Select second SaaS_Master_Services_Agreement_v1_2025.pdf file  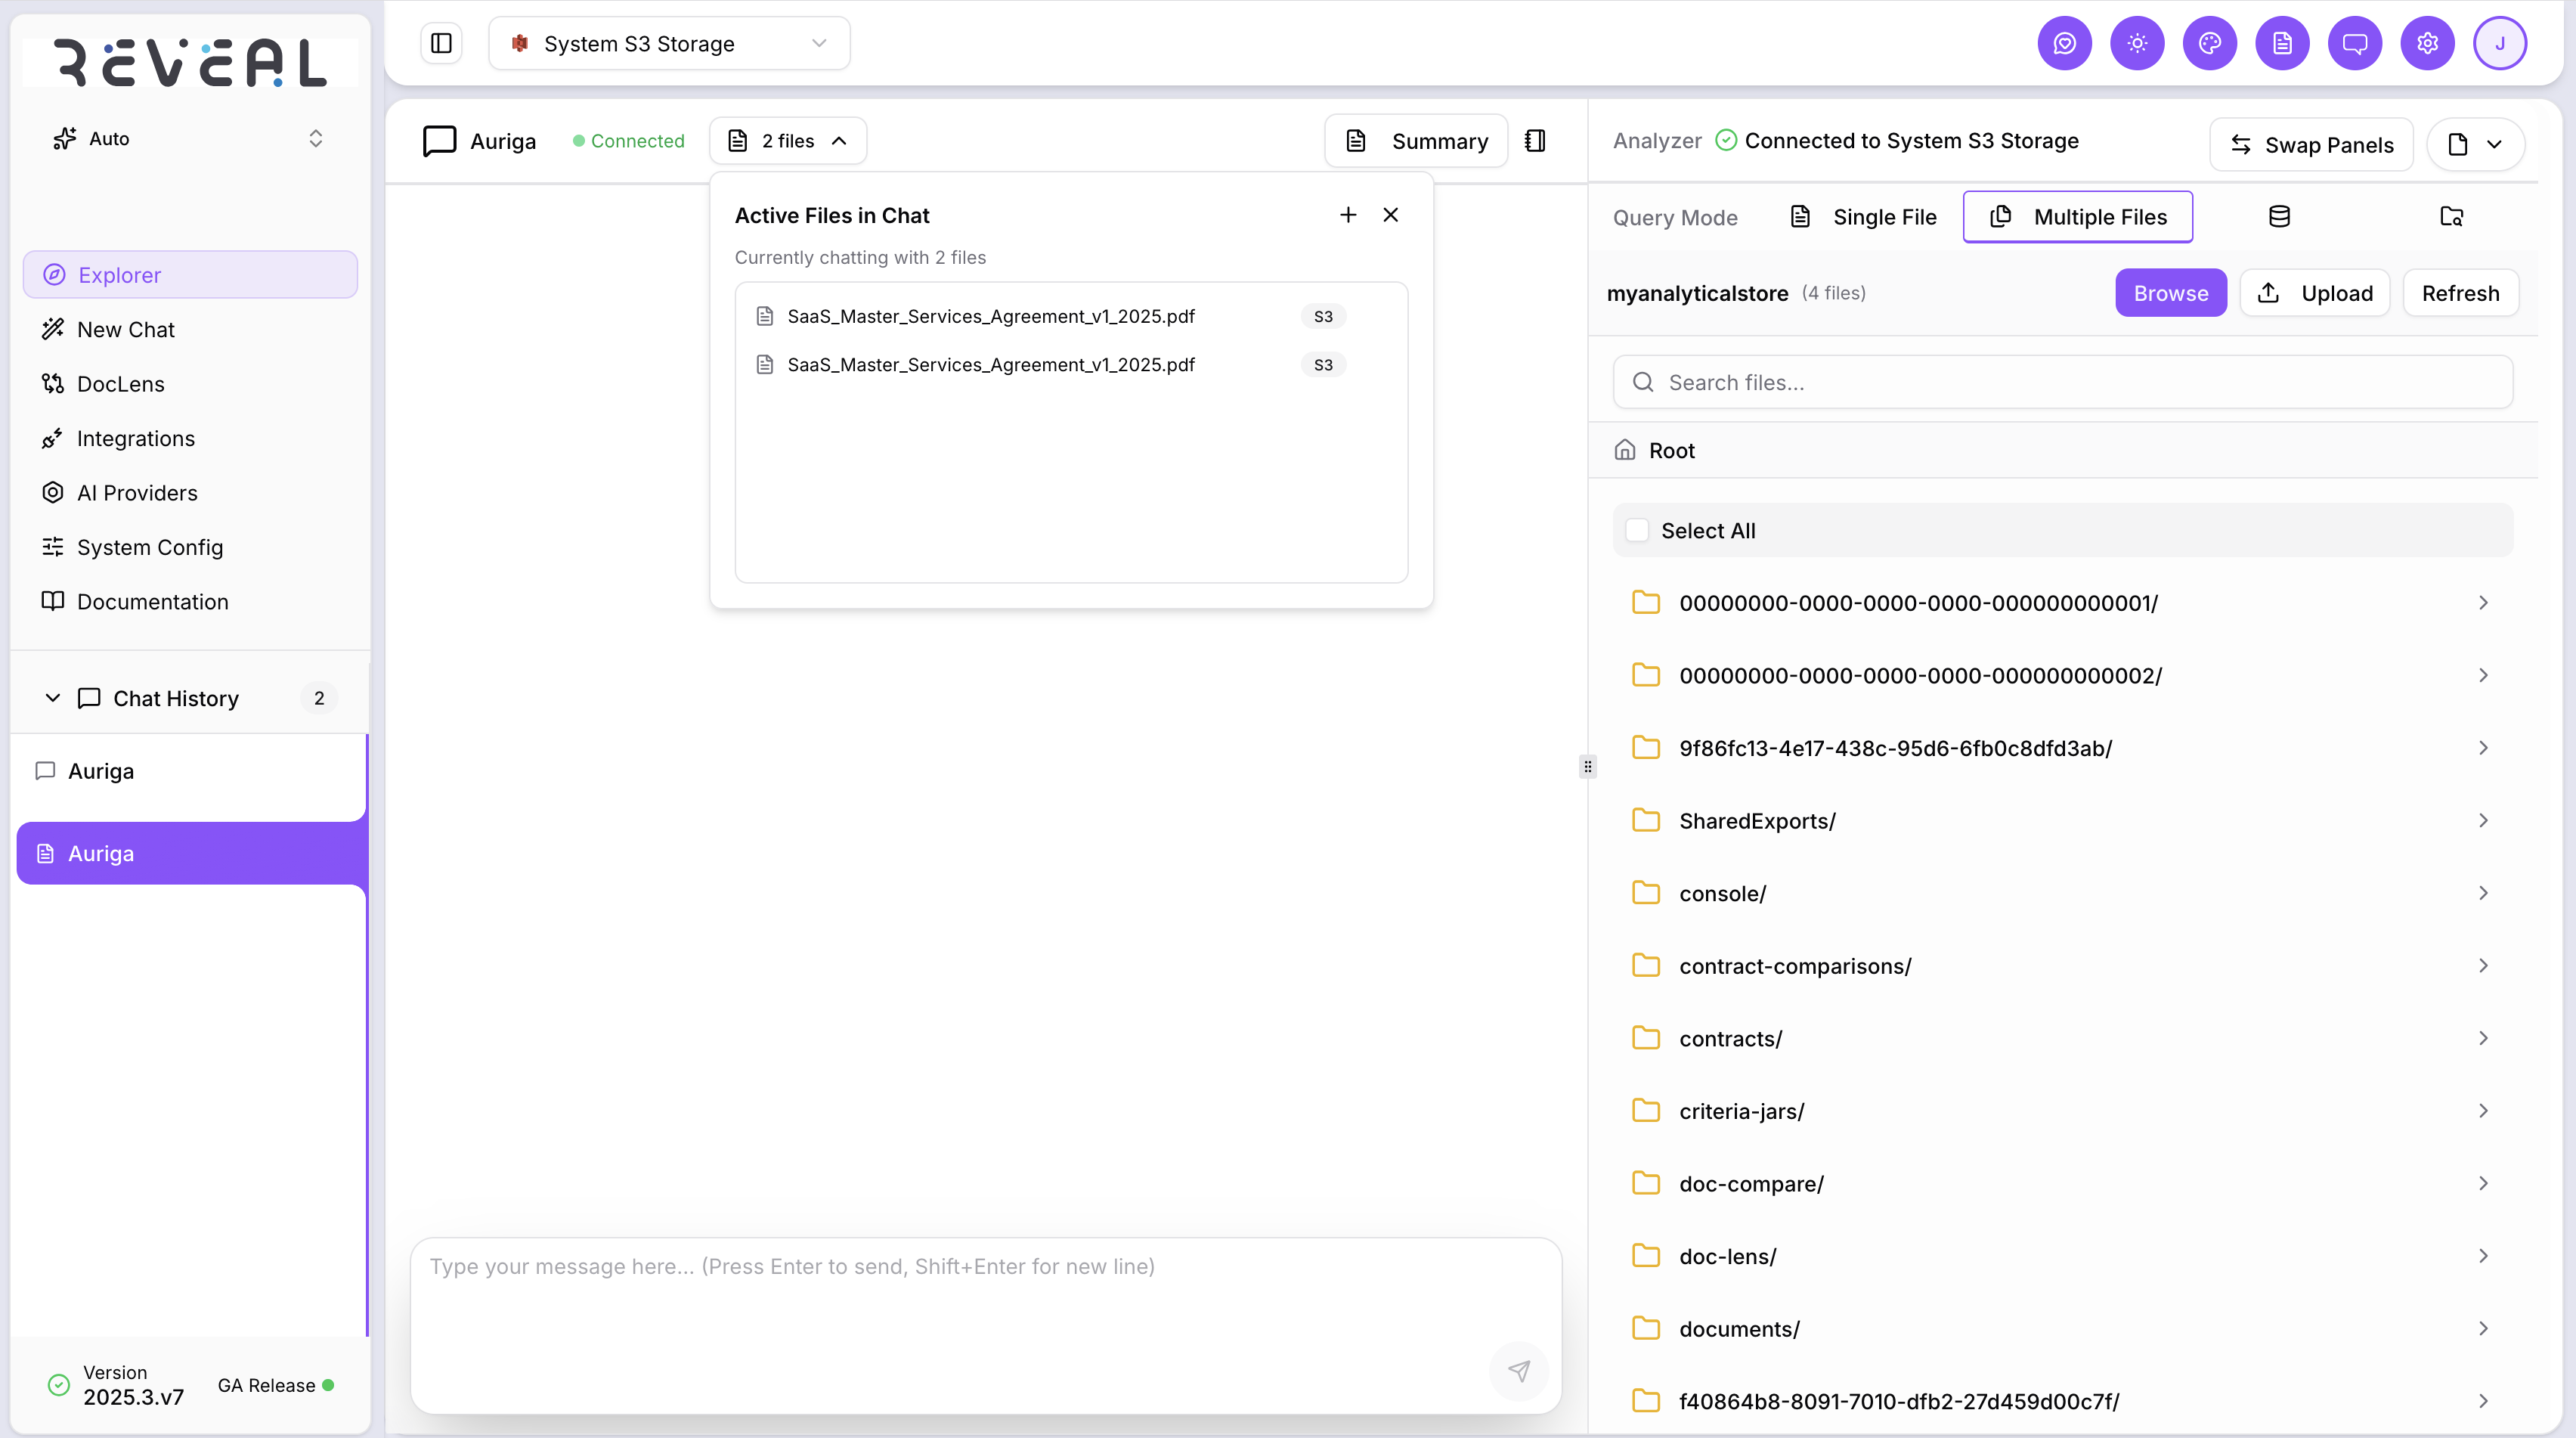[1071, 365]
